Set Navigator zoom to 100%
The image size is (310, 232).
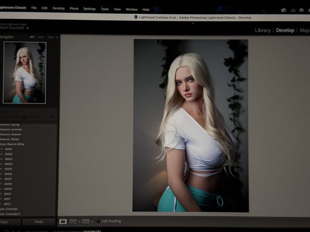click(41, 37)
